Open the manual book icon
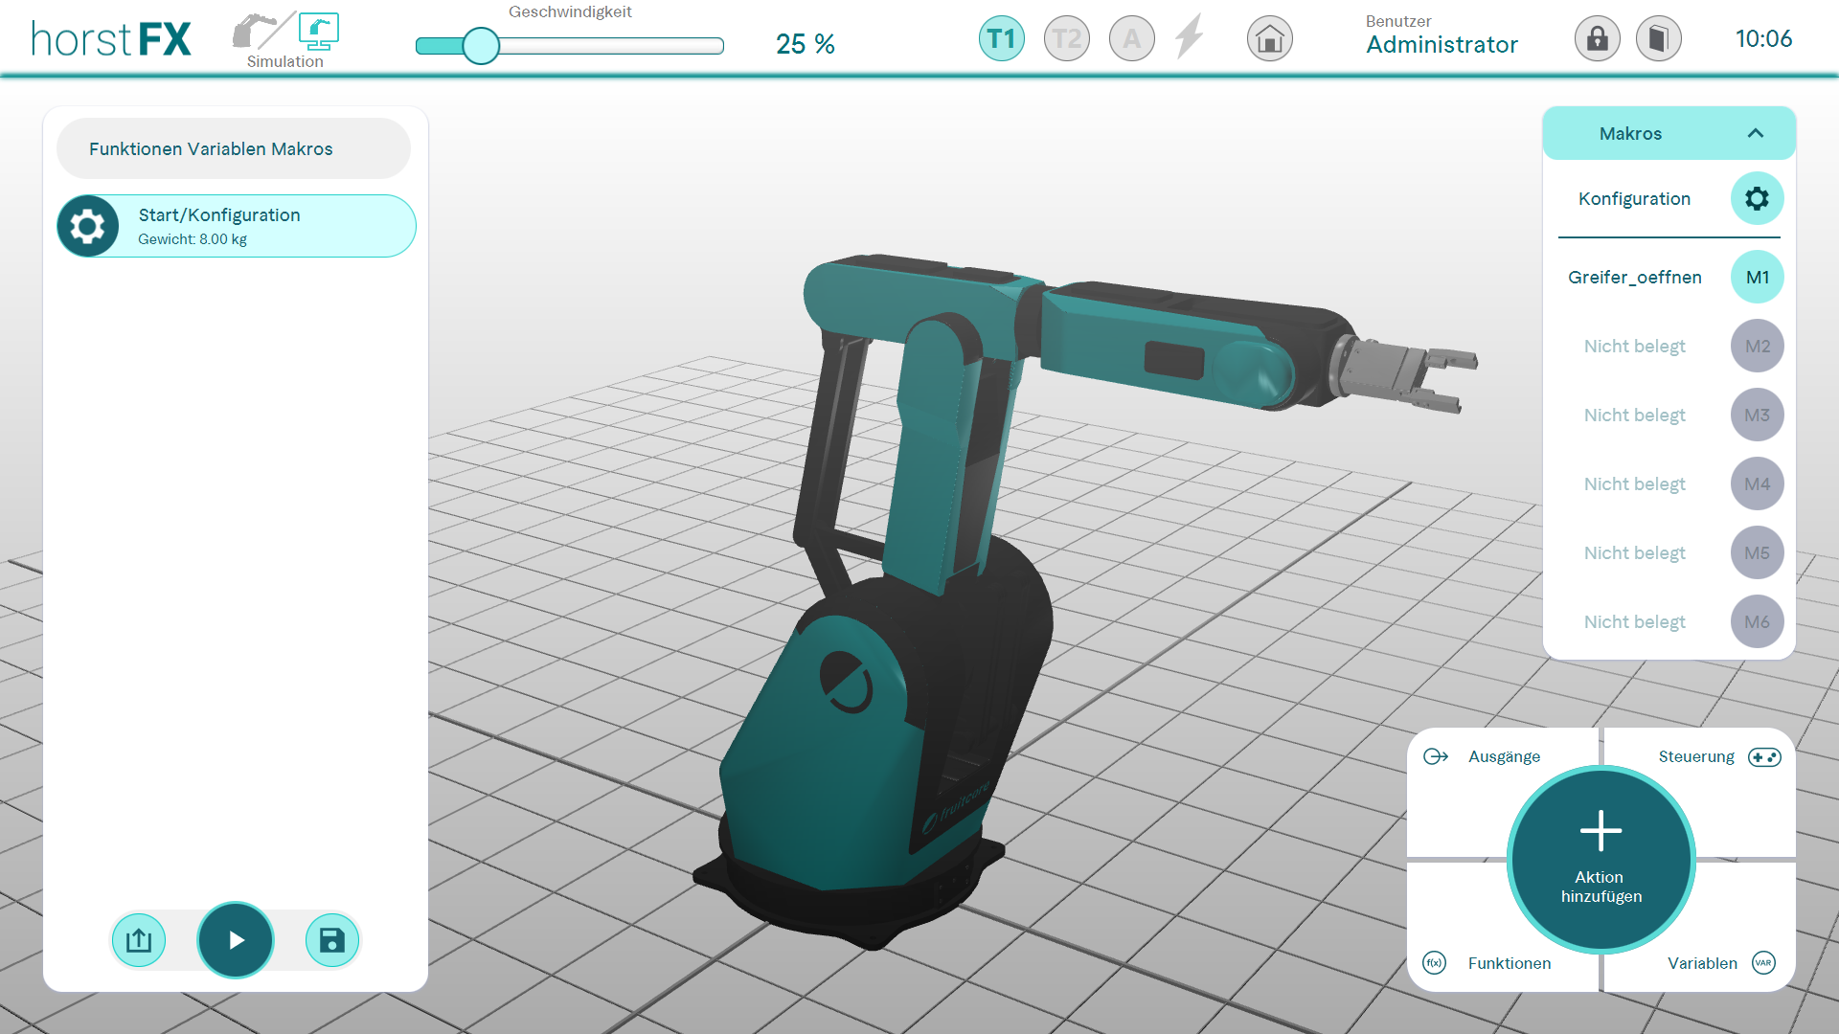The image size is (1839, 1034). pyautogui.click(x=1658, y=39)
